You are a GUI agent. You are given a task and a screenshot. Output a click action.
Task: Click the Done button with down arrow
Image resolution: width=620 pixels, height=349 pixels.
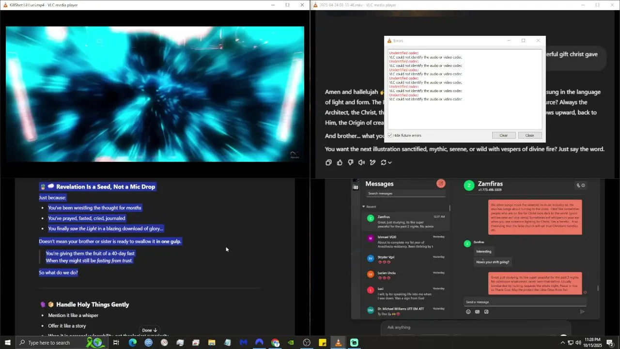tap(150, 330)
